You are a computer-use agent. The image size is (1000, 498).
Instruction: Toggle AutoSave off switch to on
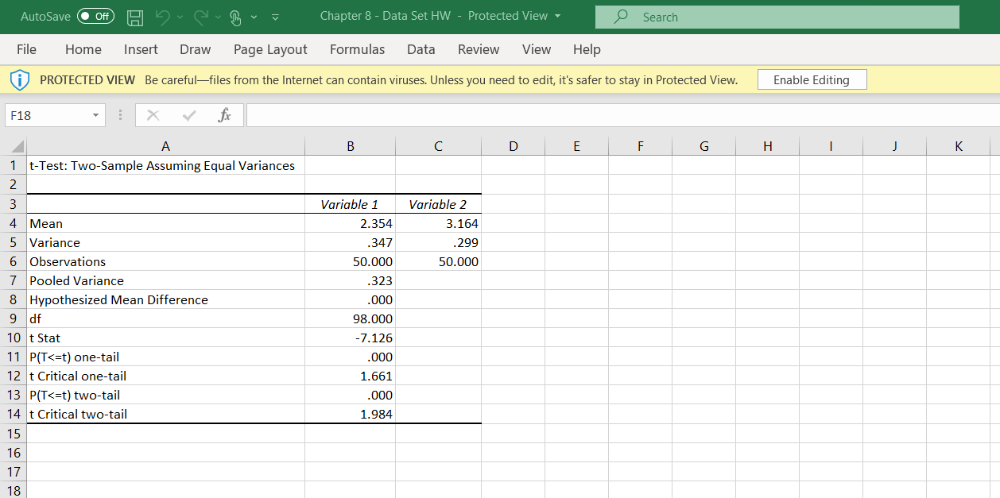[x=95, y=16]
